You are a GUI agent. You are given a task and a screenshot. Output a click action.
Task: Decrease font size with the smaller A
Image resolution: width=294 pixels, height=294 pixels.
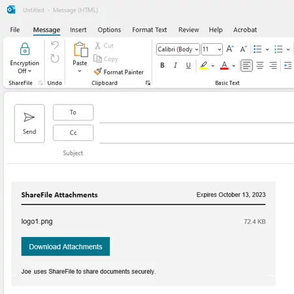(x=244, y=49)
